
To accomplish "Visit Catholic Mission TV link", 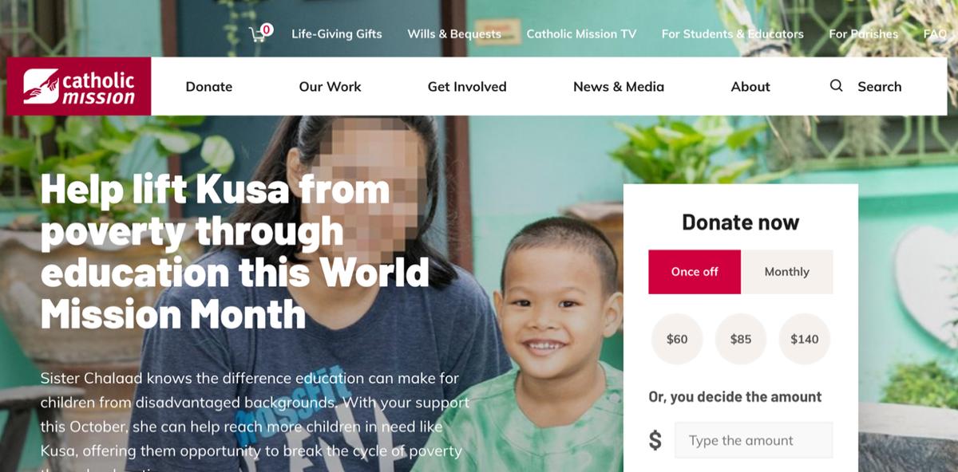I will point(581,34).
